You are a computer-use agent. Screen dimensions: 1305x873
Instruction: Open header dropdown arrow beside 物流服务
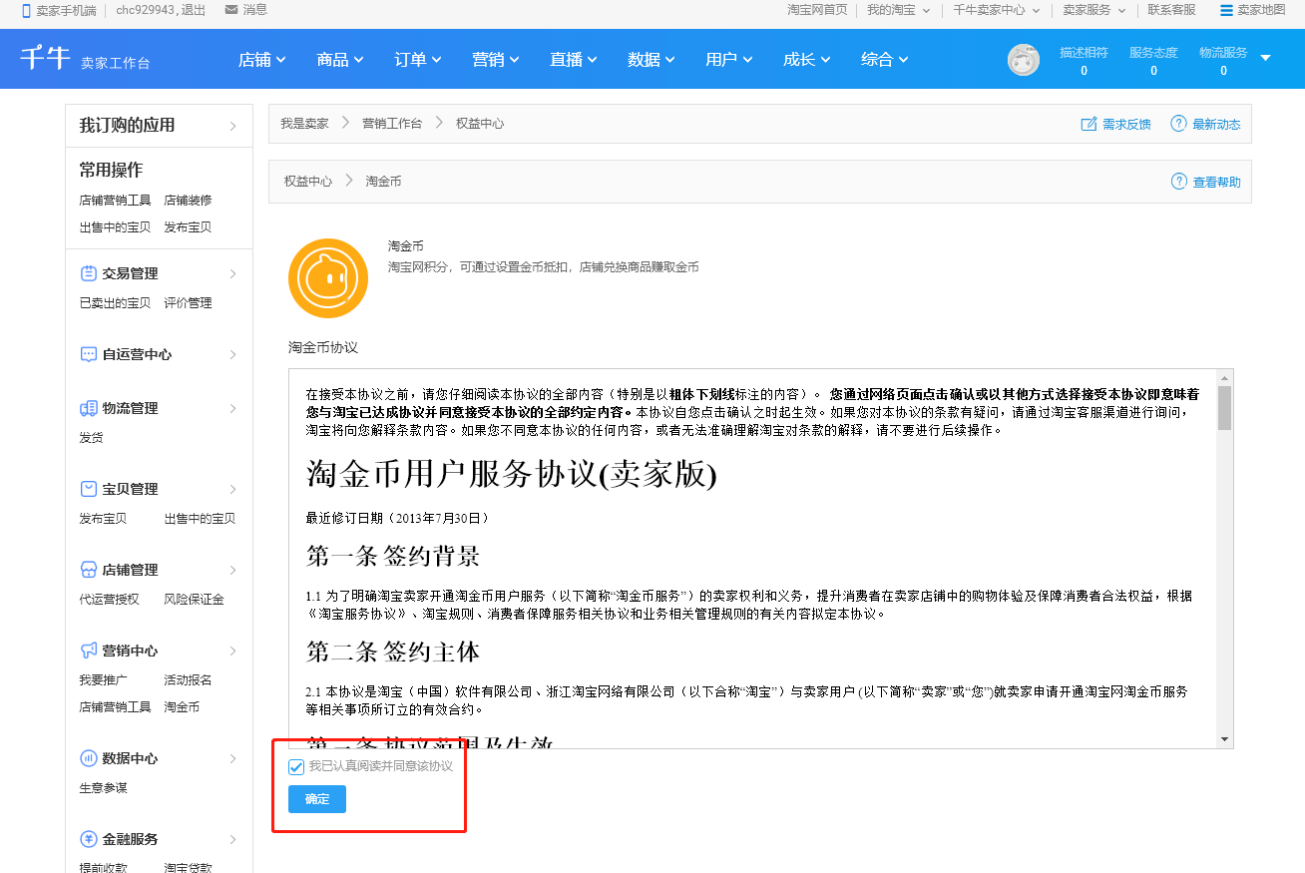[x=1265, y=58]
